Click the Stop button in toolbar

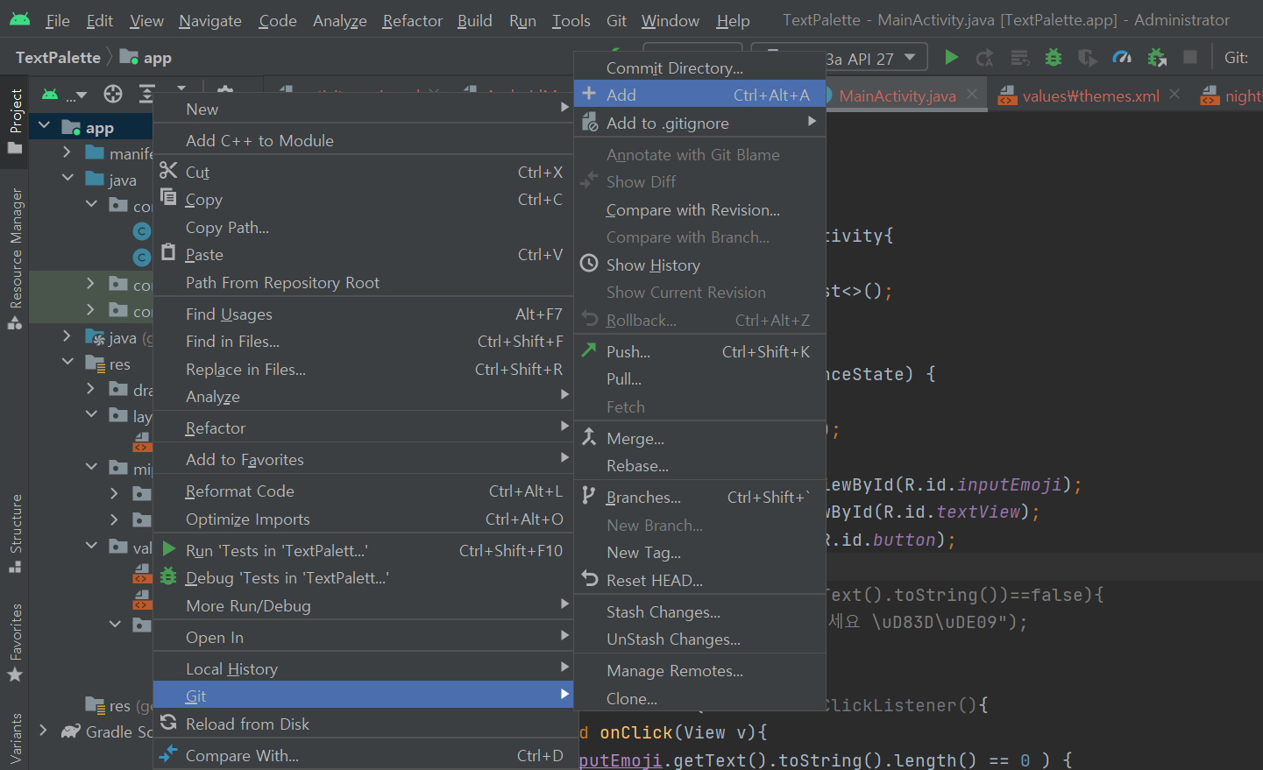pos(1190,58)
